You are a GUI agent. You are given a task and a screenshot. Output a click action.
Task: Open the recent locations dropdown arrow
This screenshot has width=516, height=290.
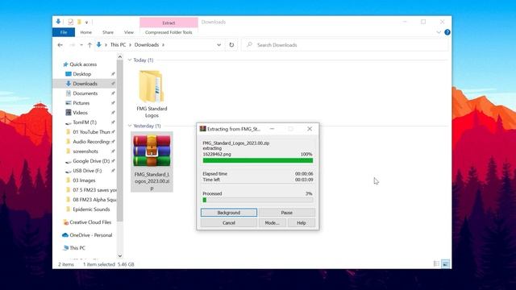(81, 45)
